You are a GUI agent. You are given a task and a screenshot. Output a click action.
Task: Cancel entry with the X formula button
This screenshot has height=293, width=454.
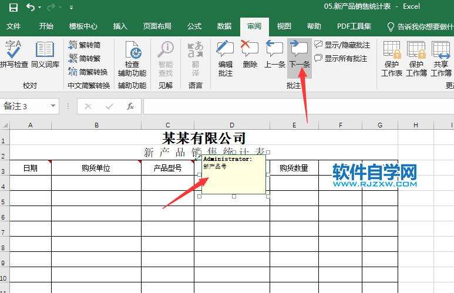click(x=88, y=106)
